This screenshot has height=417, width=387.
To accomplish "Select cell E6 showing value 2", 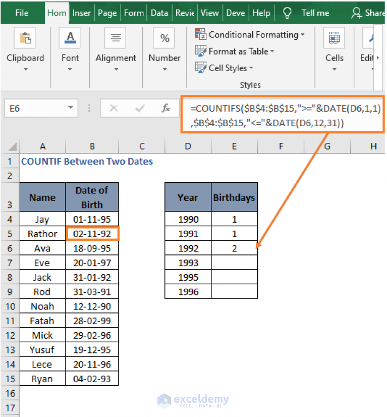I will pos(234,248).
